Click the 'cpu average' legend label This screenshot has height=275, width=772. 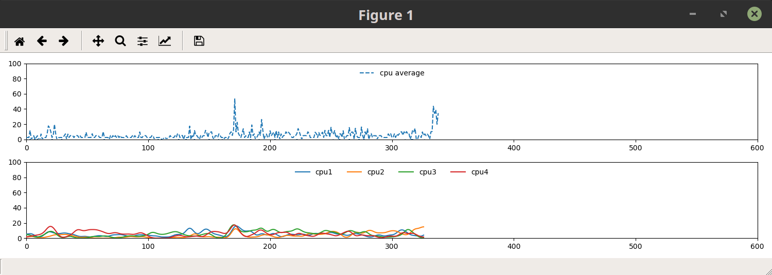(x=402, y=73)
